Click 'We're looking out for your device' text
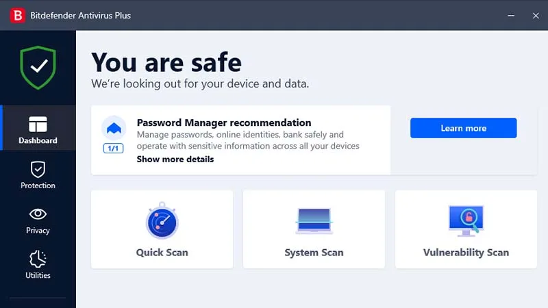This screenshot has width=548, height=308. [200, 84]
